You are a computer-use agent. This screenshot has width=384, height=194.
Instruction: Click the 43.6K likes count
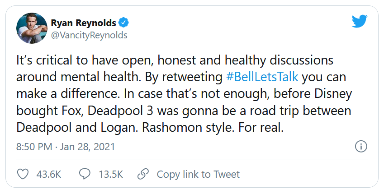tap(49, 174)
